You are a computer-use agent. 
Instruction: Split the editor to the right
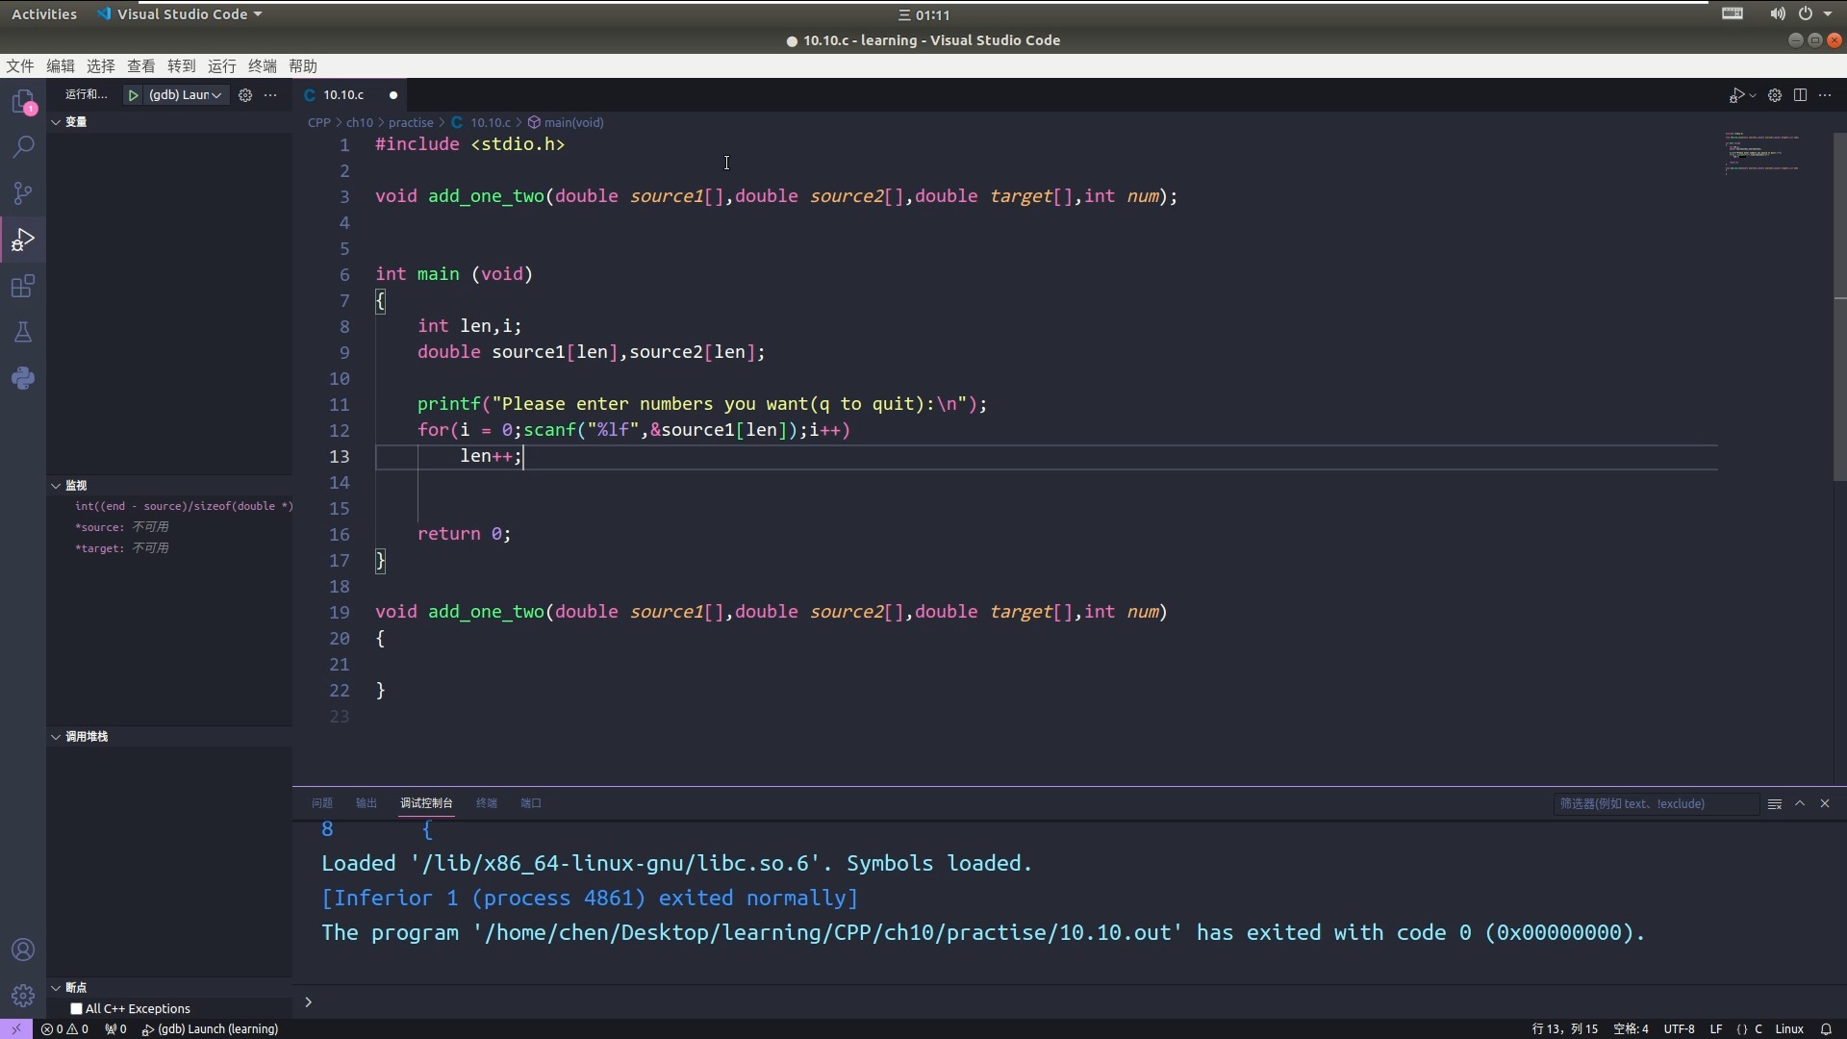pos(1800,95)
